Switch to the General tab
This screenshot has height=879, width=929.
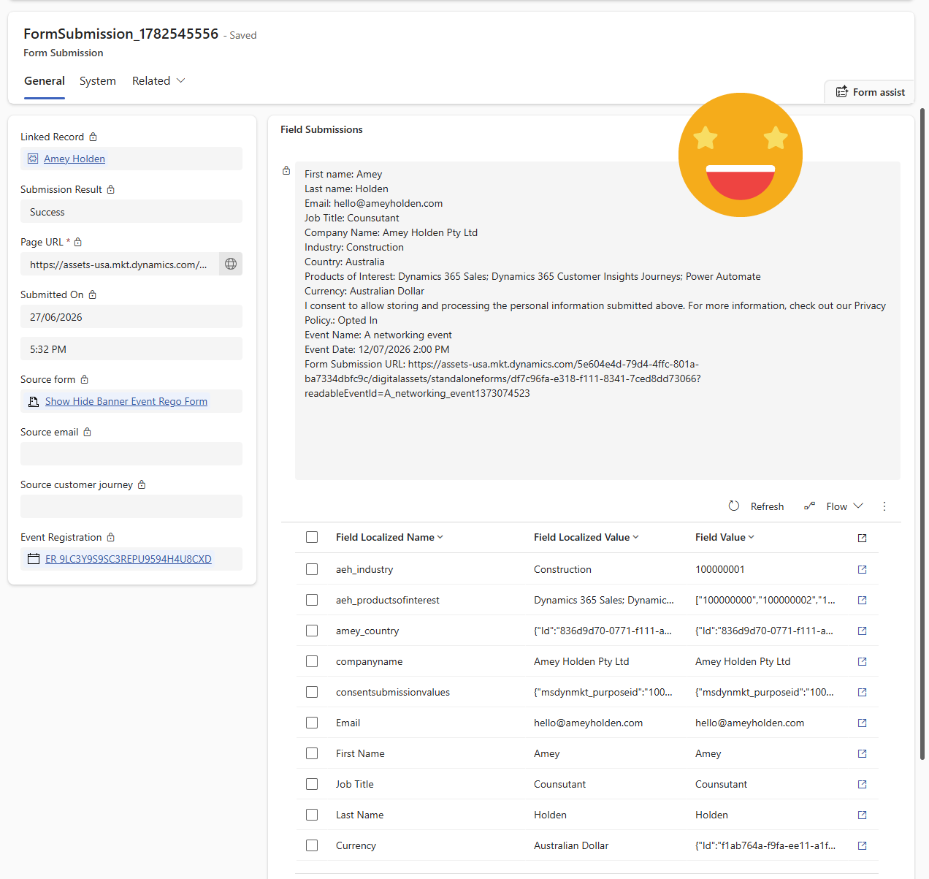click(45, 81)
